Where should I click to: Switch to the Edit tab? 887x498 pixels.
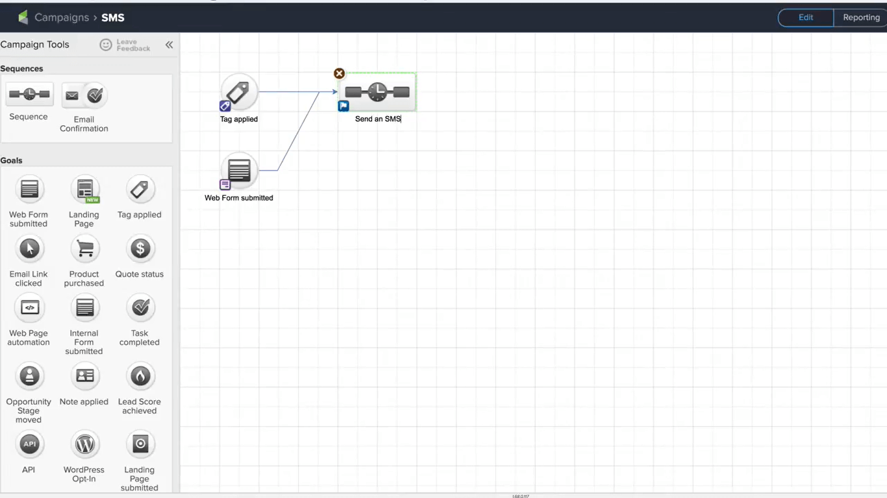pos(806,18)
